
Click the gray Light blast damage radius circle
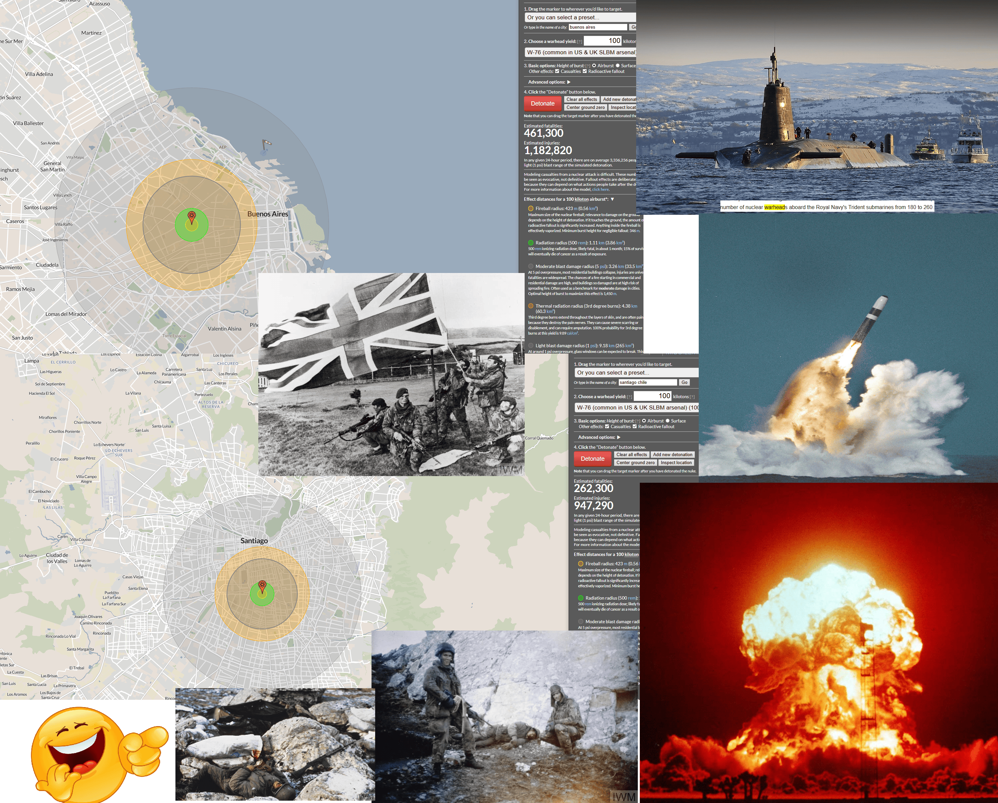531,346
